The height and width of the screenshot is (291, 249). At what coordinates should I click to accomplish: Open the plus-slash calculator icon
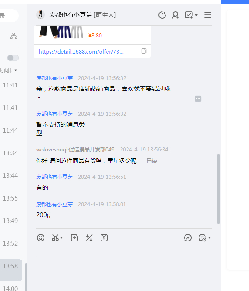coord(89,238)
